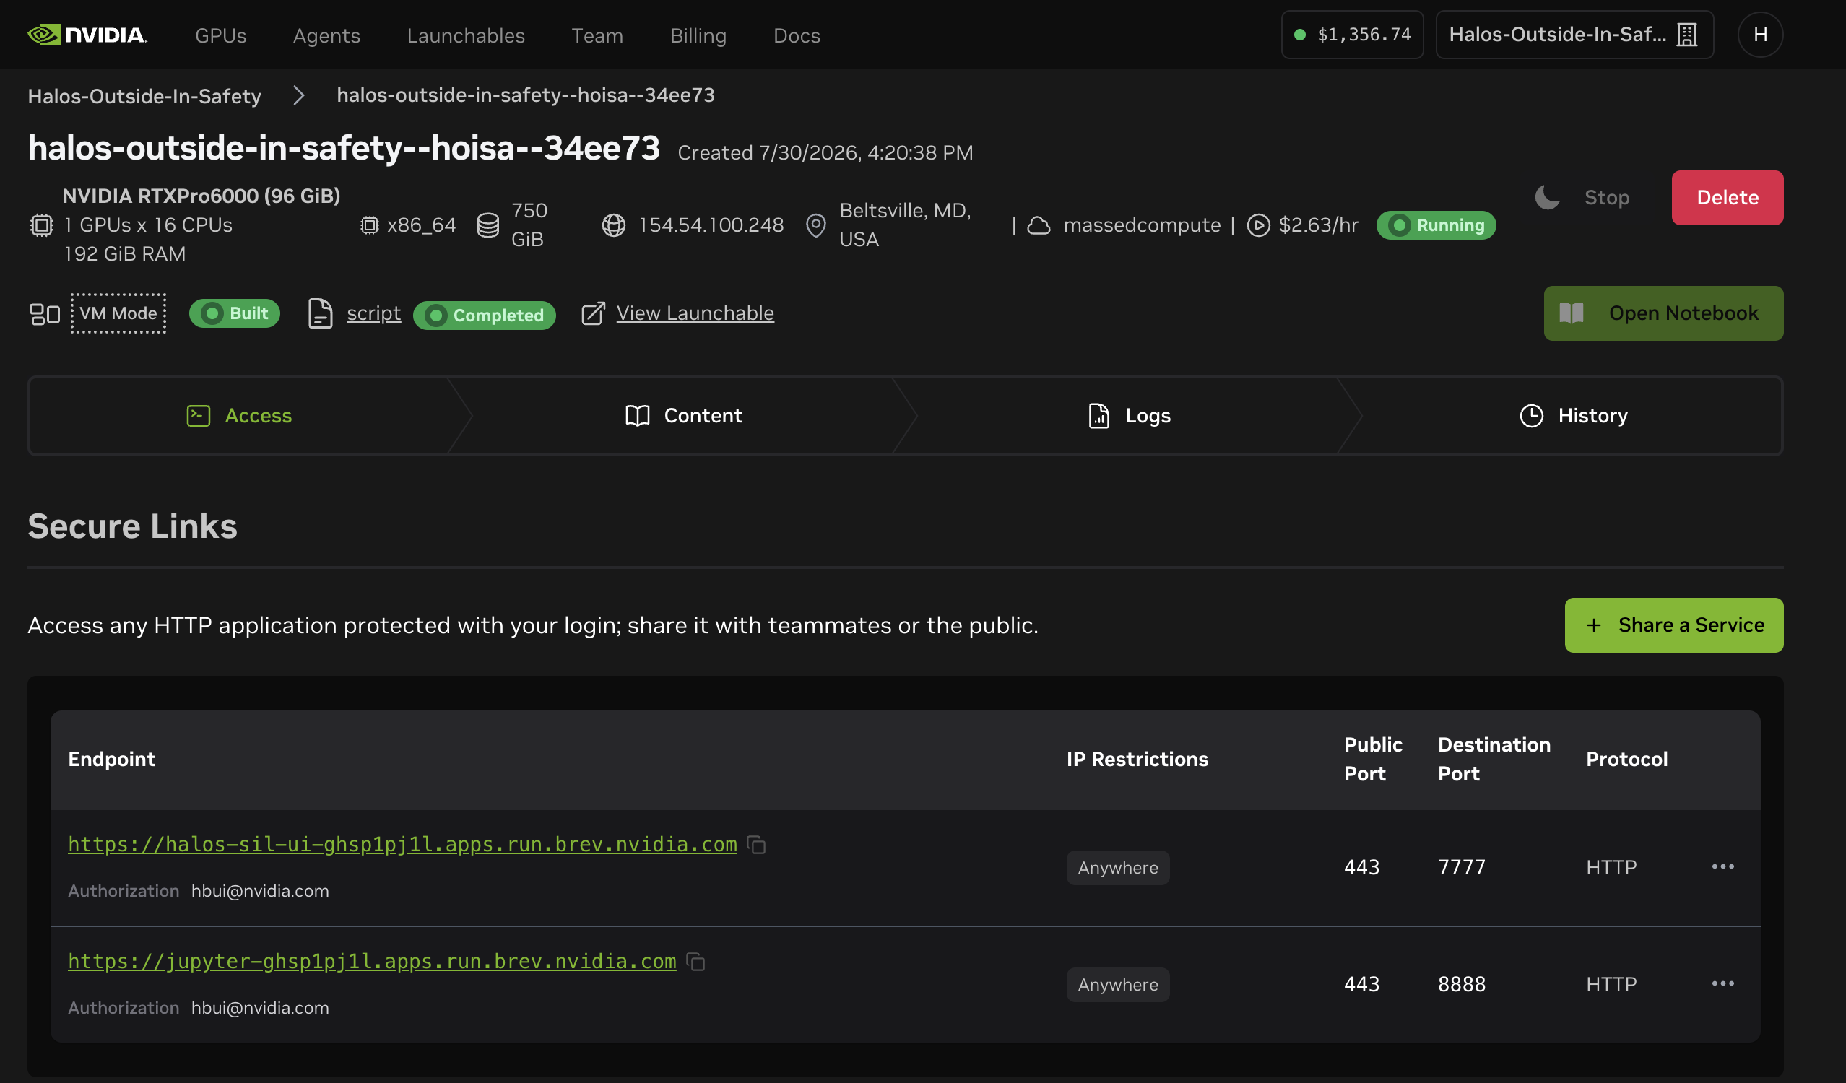Open the jupyter endpoint link

click(372, 961)
